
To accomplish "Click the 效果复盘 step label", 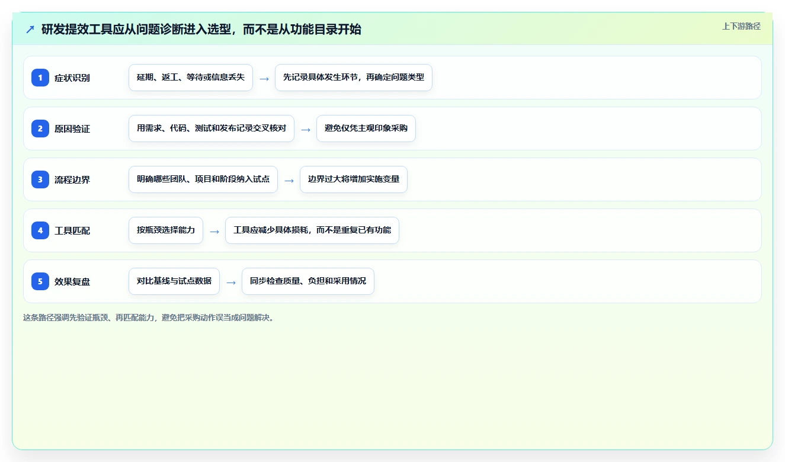I will [x=72, y=281].
